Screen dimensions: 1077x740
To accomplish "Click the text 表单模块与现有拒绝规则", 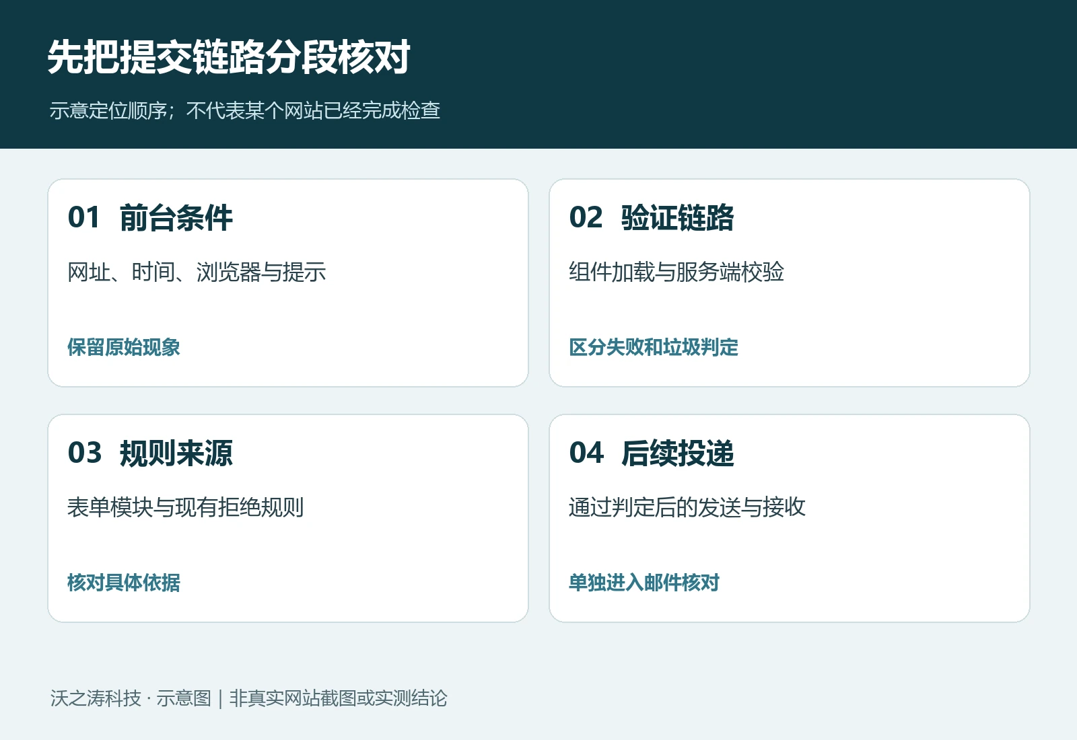I will (x=186, y=507).
